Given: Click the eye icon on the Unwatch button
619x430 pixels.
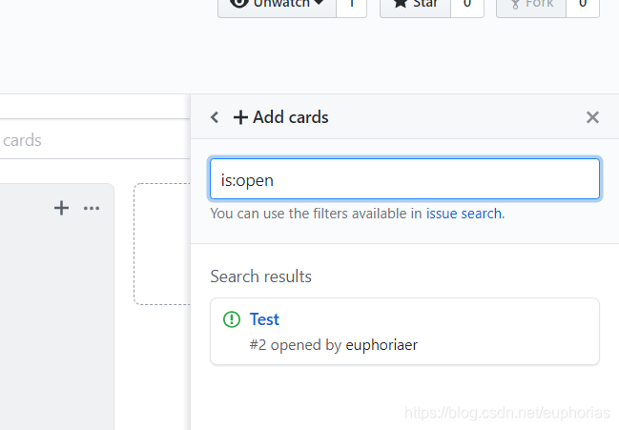Looking at the screenshot, I should coord(237,5).
